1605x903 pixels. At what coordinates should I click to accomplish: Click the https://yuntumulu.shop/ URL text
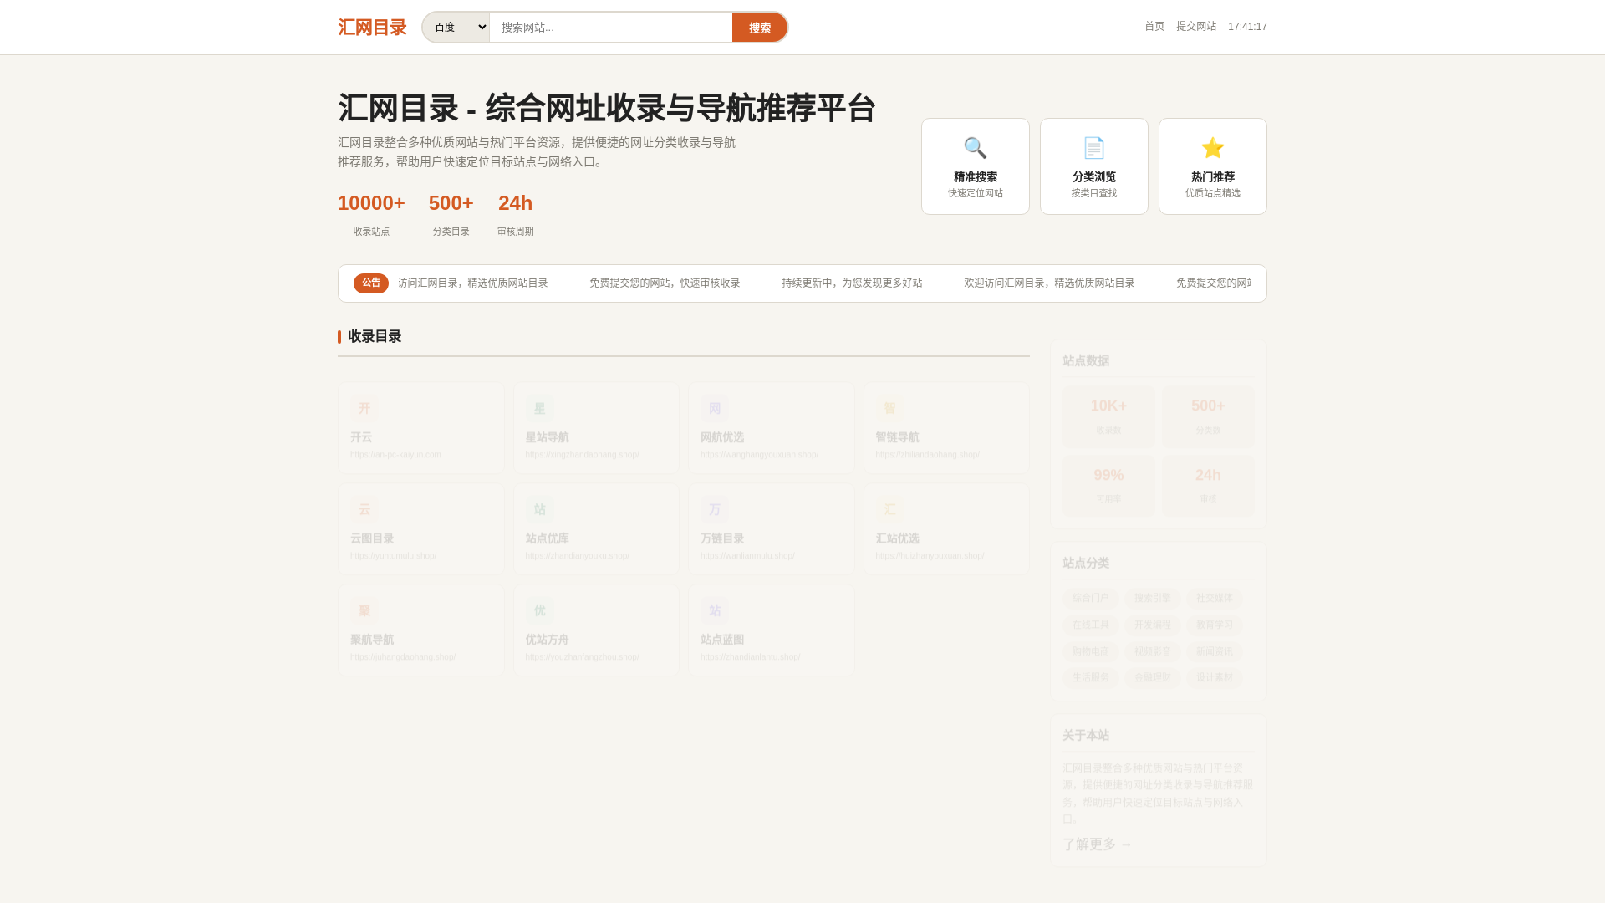coord(393,556)
